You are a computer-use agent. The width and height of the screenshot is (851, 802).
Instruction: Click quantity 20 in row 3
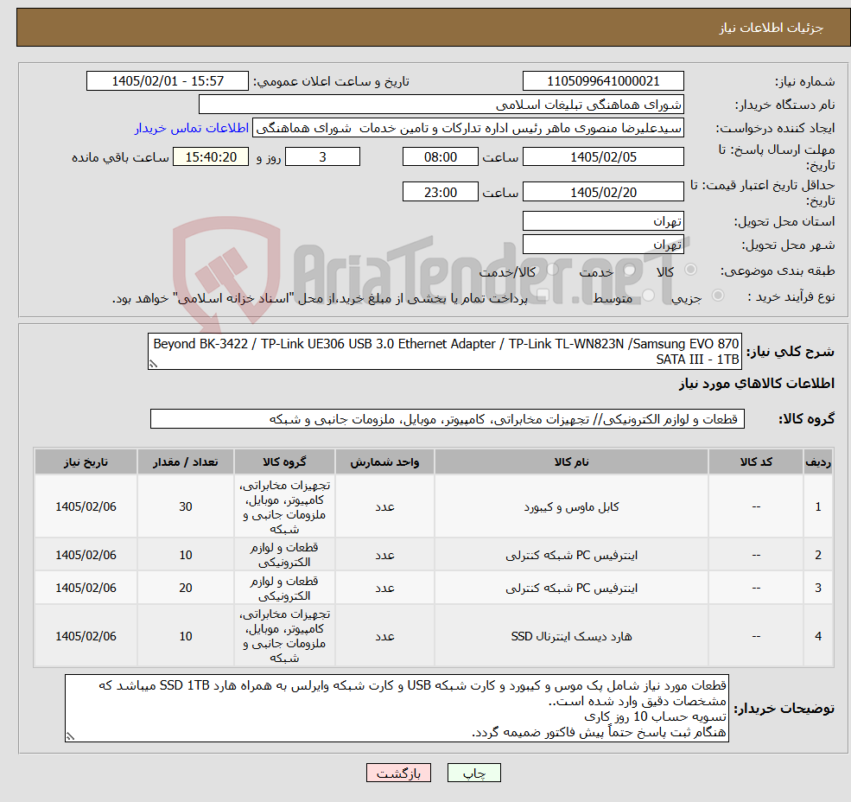tap(186, 588)
